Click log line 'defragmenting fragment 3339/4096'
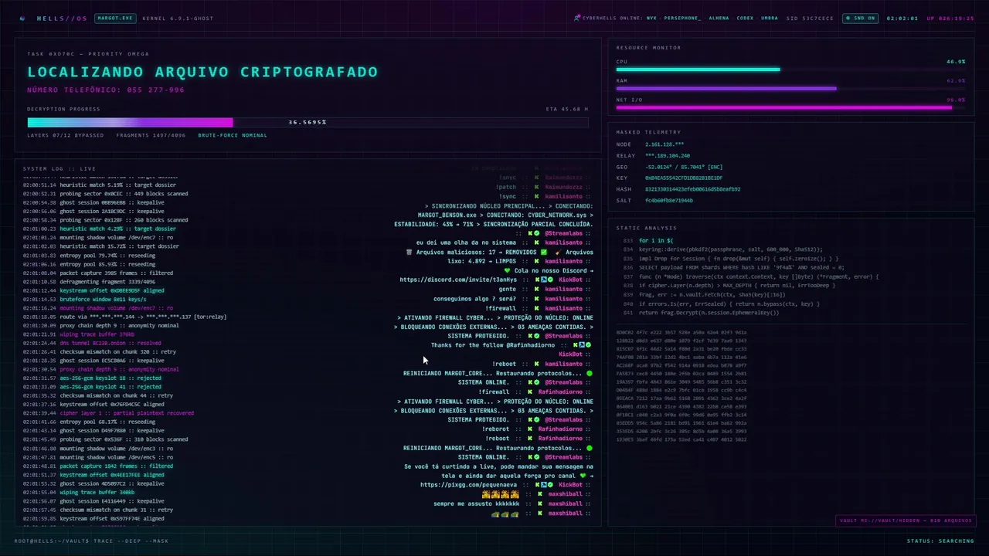 click(107, 281)
